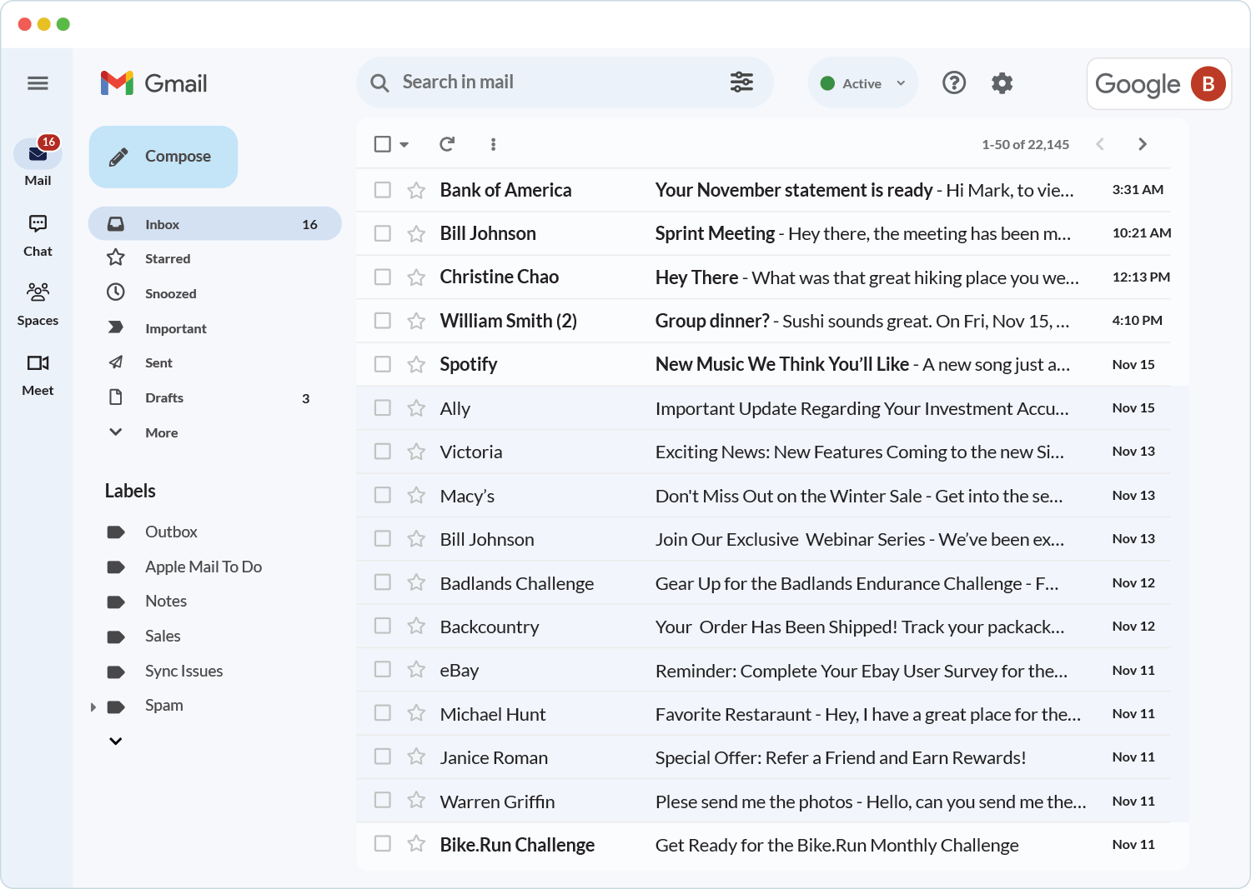Image resolution: width=1251 pixels, height=889 pixels.
Task: Expand the Spam label tree
Action: coord(93,707)
